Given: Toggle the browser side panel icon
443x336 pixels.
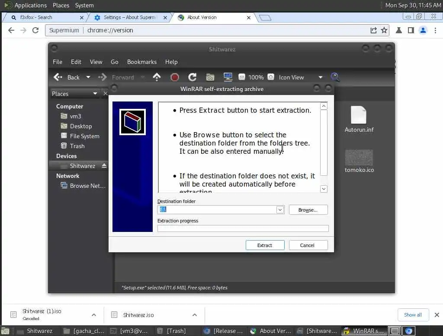Looking at the screenshot, I should tap(411, 30).
